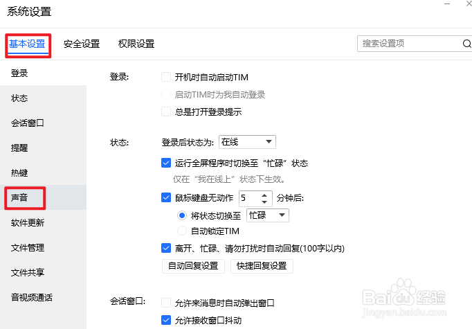Open the 登录后状态为 在线 dropdown
Screen dimensions: 472x329
(246, 142)
